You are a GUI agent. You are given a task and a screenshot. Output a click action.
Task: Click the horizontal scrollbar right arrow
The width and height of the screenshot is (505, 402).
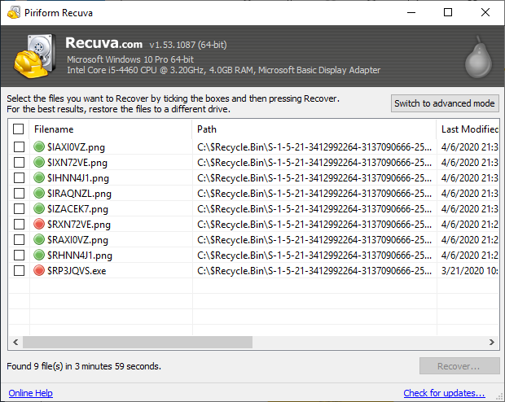491,342
